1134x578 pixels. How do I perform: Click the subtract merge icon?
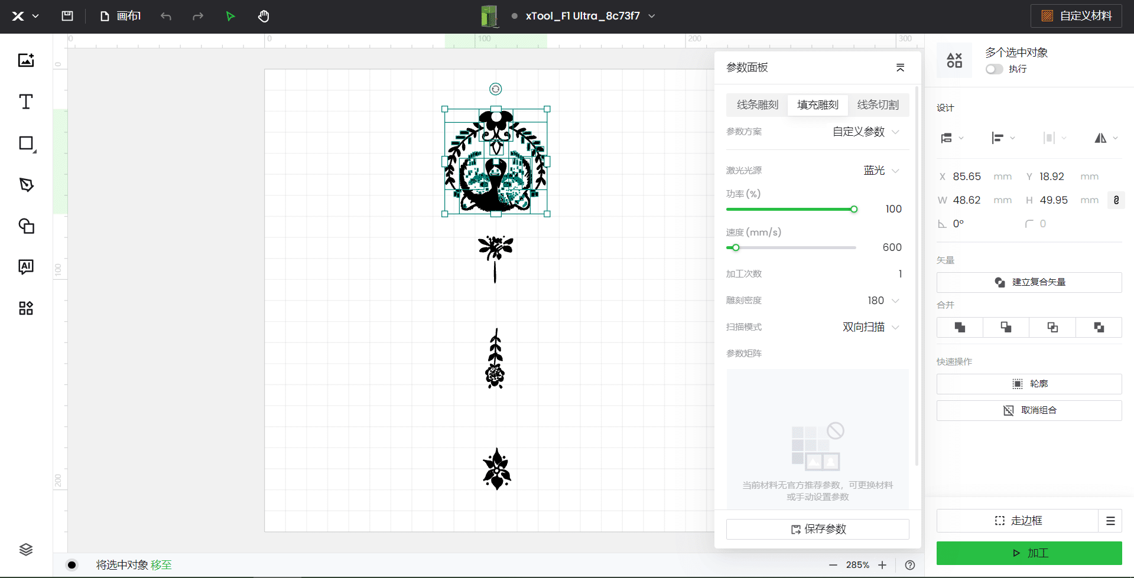tap(1006, 327)
